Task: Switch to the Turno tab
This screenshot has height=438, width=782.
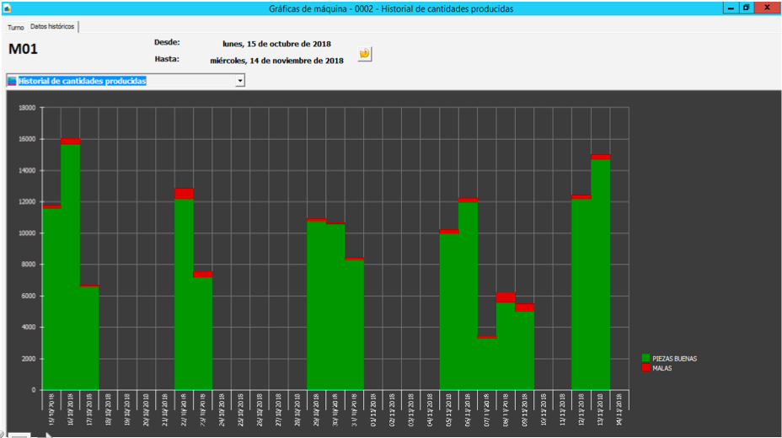Action: point(16,27)
